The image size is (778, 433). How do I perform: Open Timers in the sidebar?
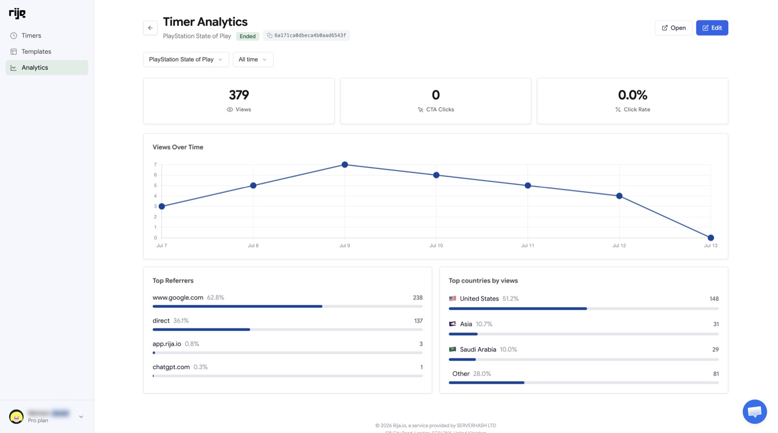tap(47, 36)
